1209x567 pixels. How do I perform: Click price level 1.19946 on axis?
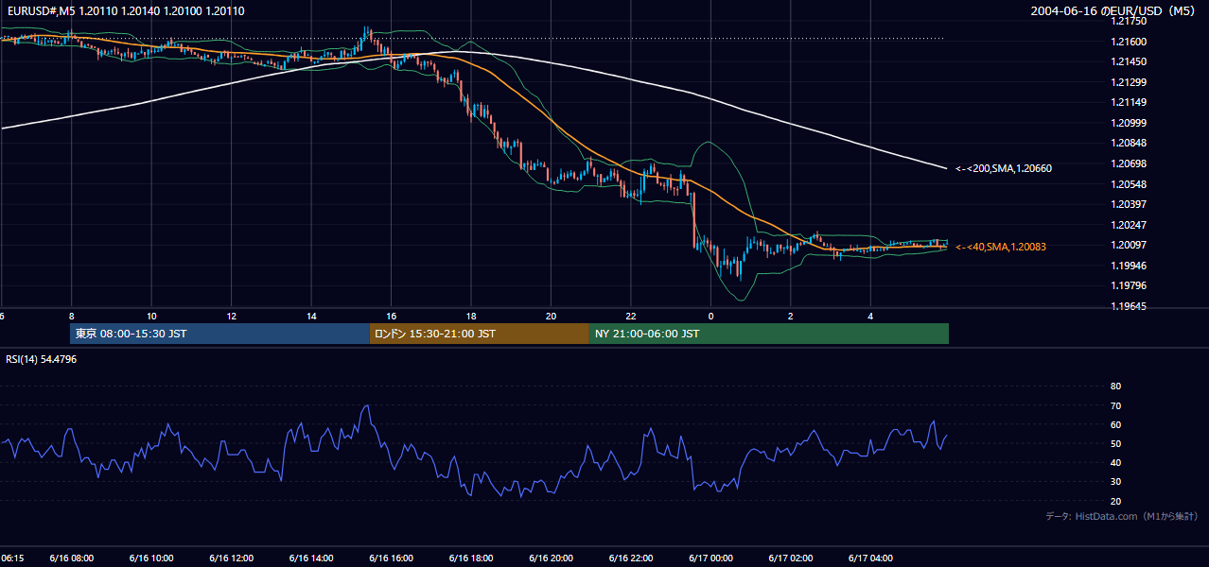(1129, 266)
